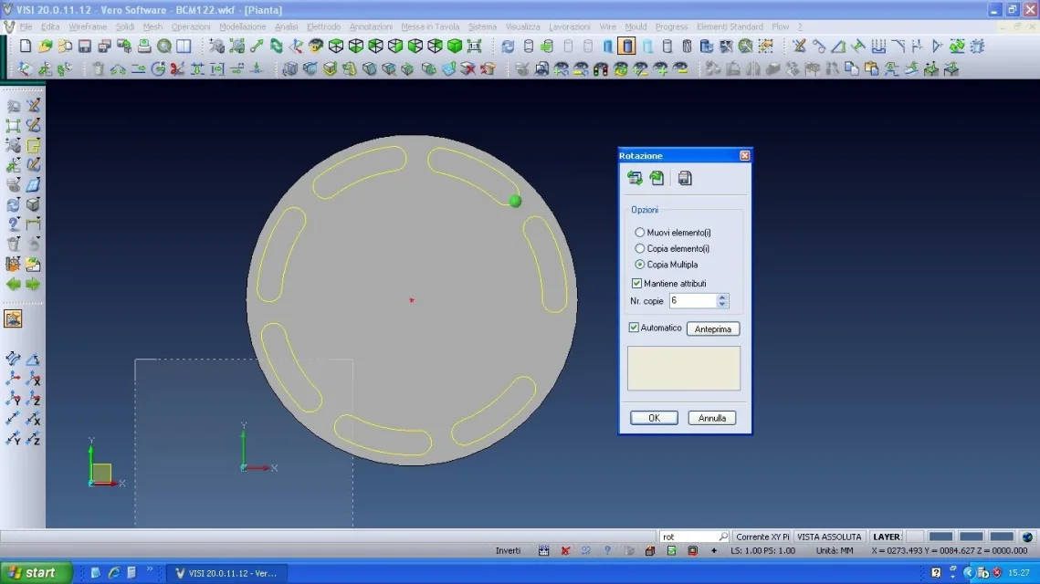Viewport: 1040px width, 584px height.
Task: Open the Modellazione menu
Action: (x=242, y=26)
